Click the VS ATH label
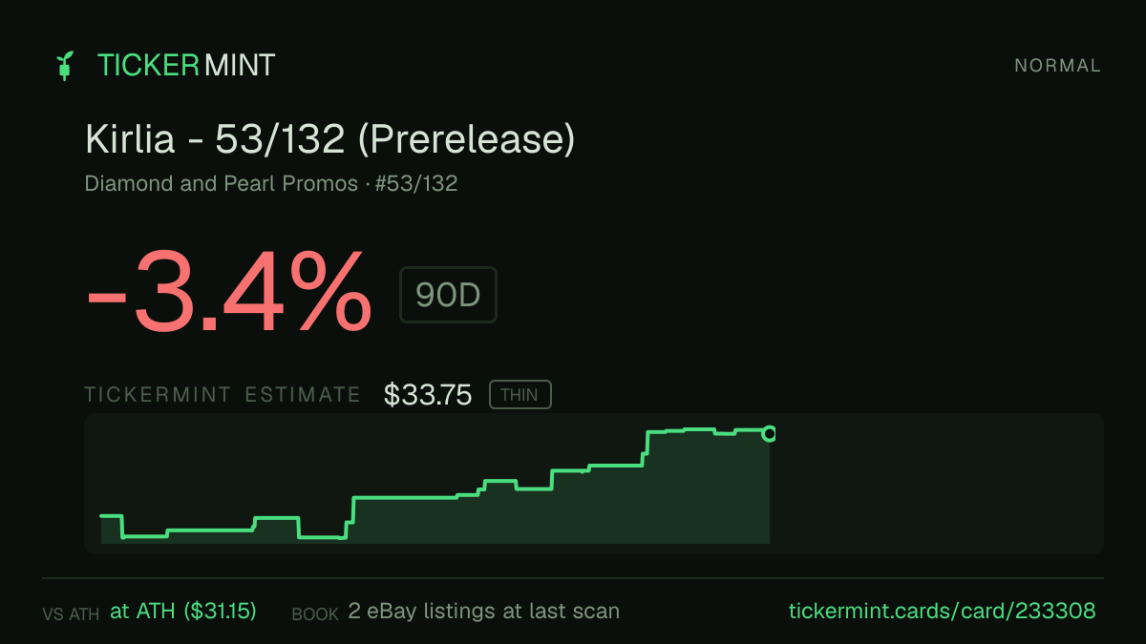Image resolution: width=1146 pixels, height=644 pixels. coord(71,614)
